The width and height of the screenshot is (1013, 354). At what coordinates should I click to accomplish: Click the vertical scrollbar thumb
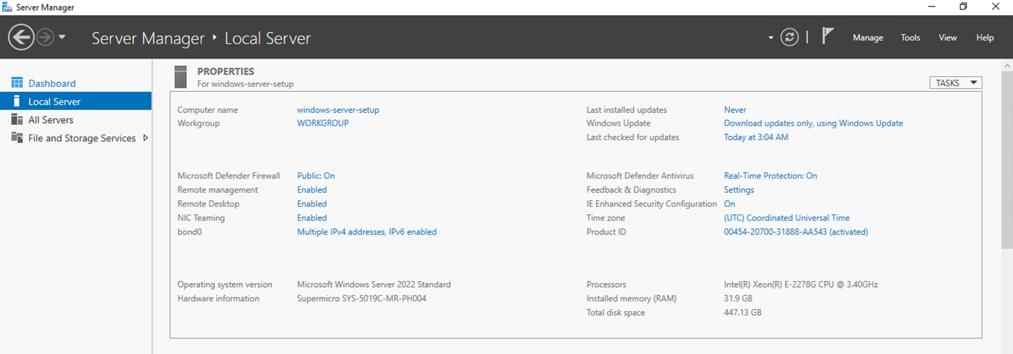tap(1007, 160)
